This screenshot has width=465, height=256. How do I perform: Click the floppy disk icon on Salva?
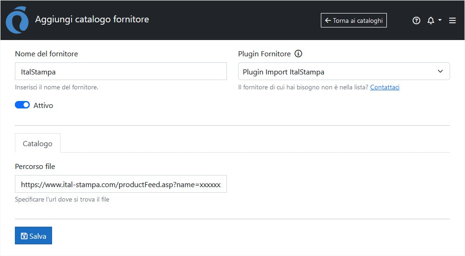[x=24, y=236]
